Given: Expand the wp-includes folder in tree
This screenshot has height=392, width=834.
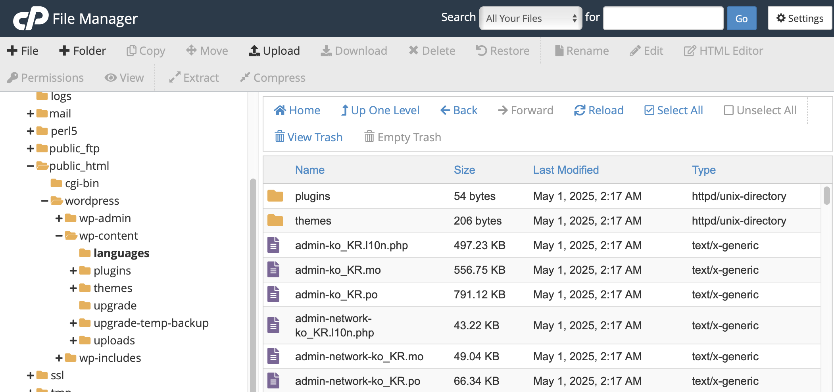Looking at the screenshot, I should [59, 358].
